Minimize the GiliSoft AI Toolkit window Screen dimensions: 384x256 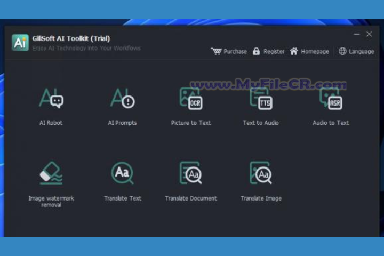coord(357,34)
